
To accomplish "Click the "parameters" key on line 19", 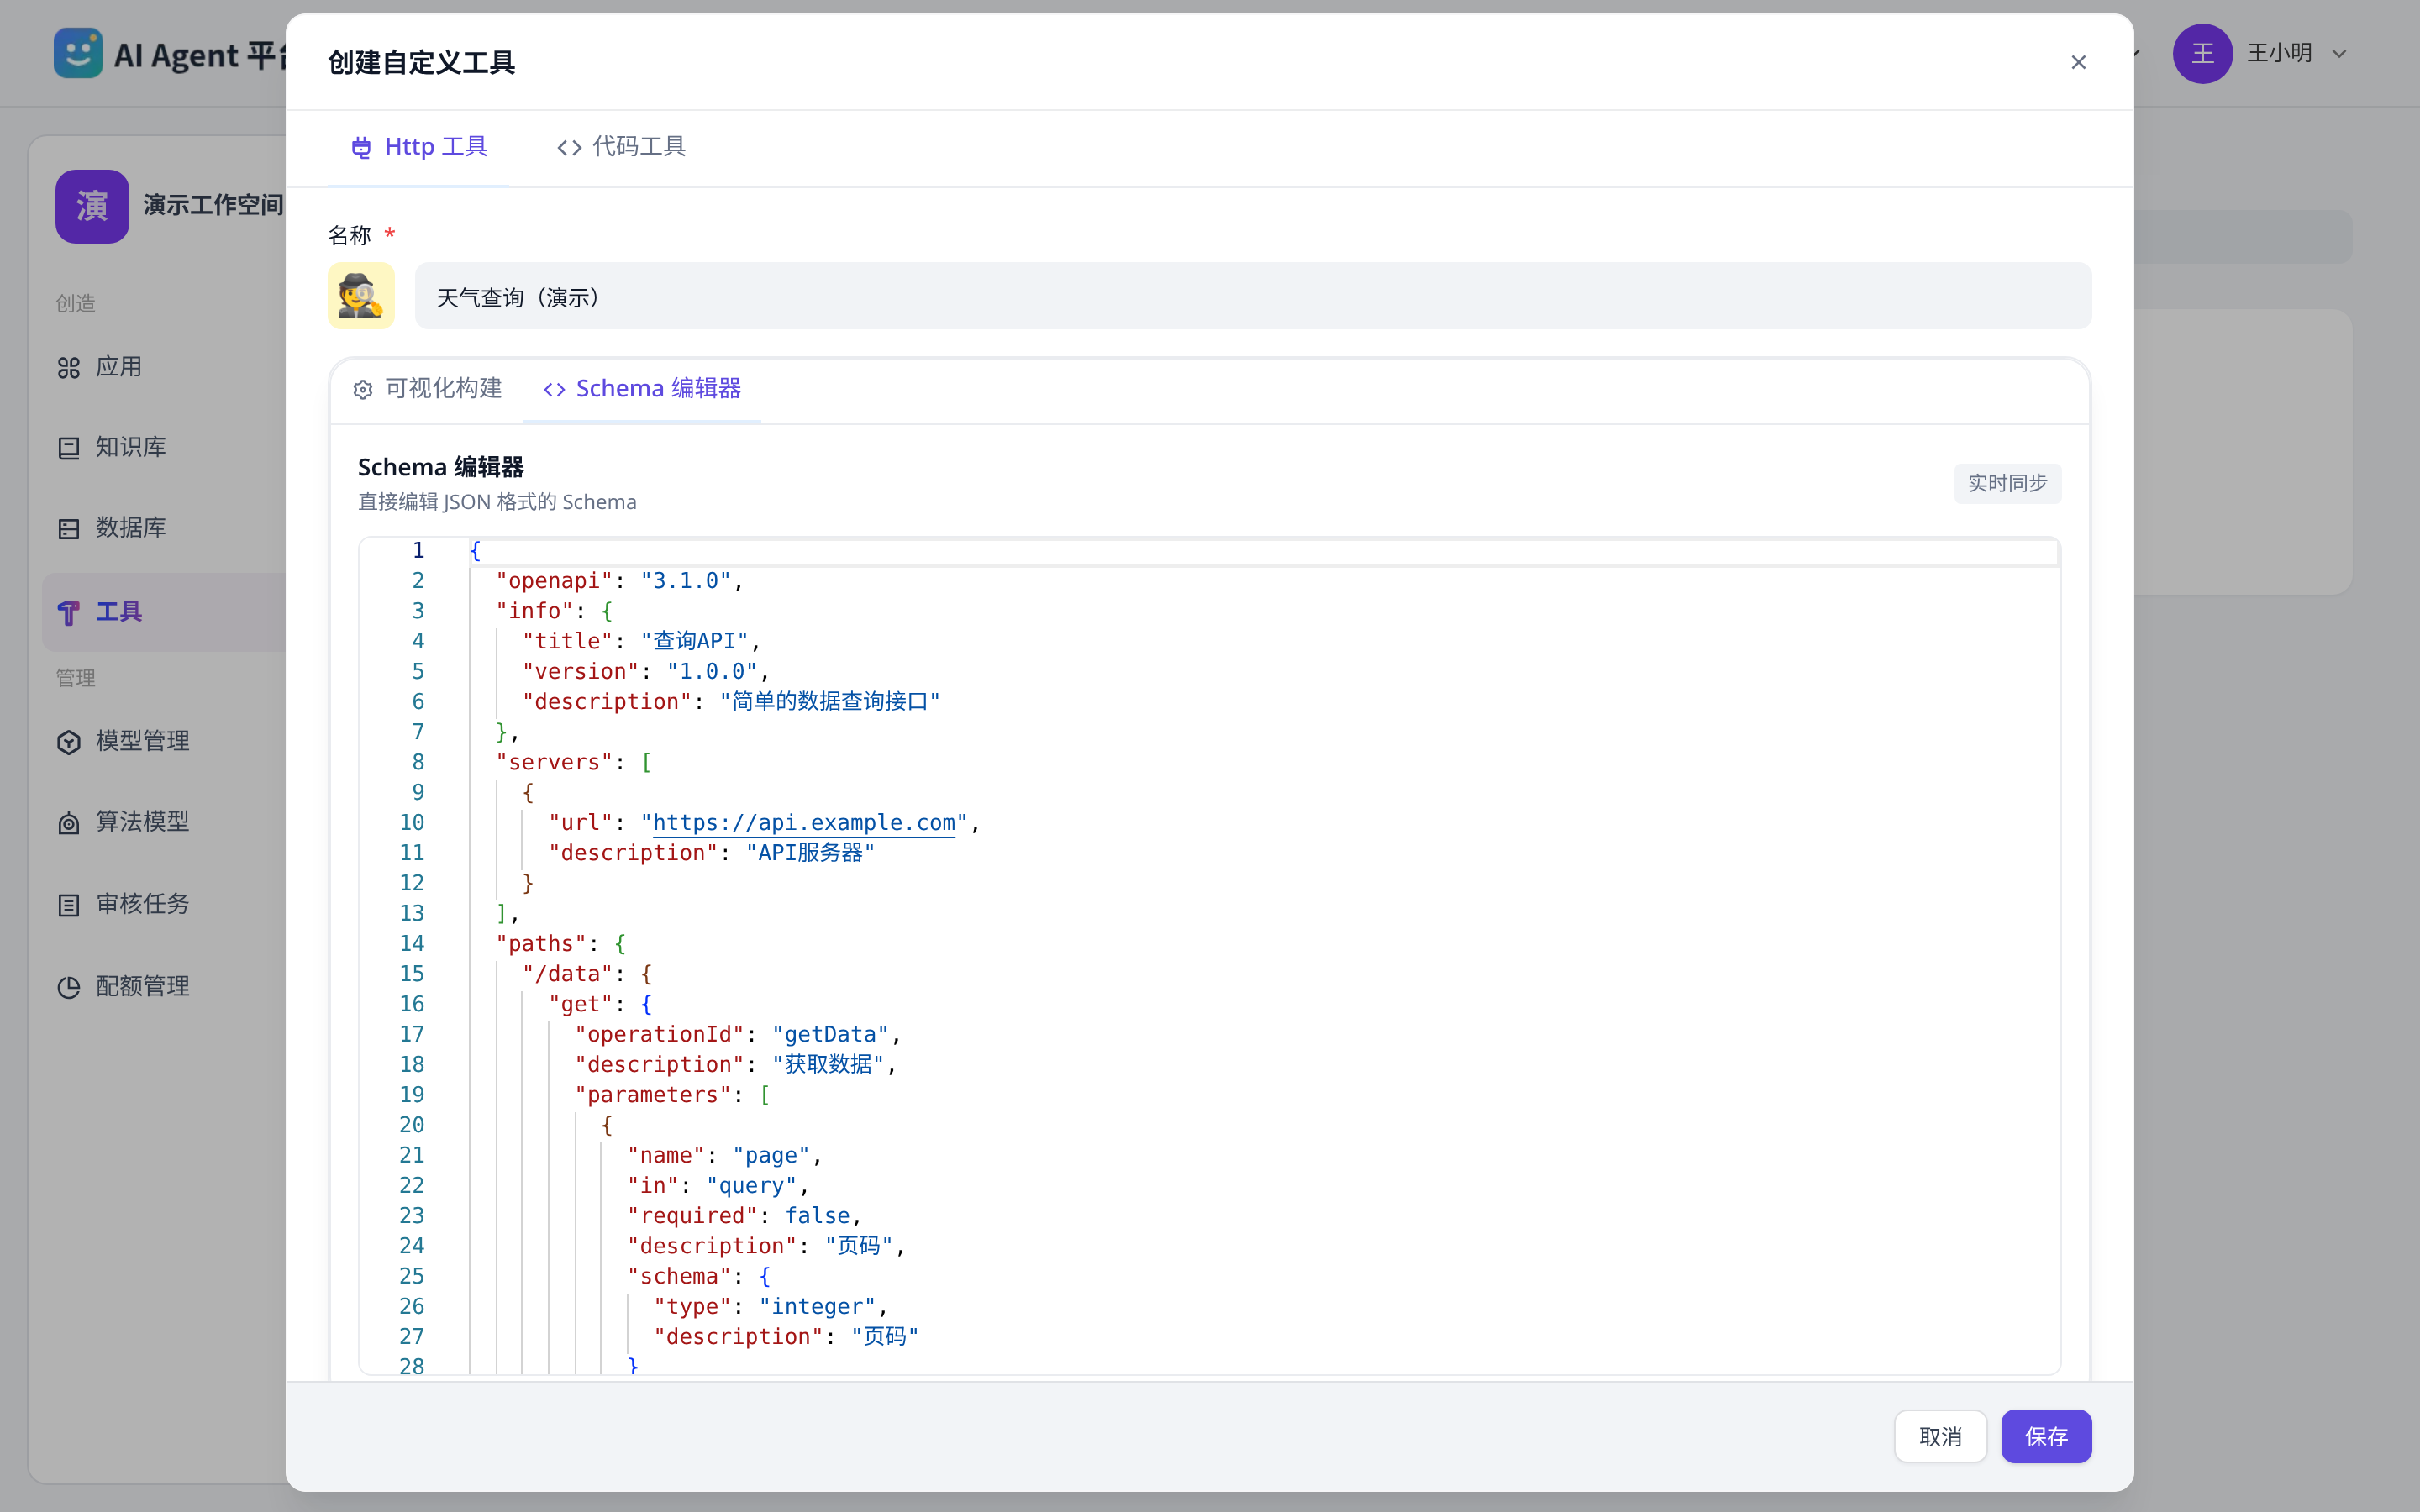I will (x=653, y=1094).
